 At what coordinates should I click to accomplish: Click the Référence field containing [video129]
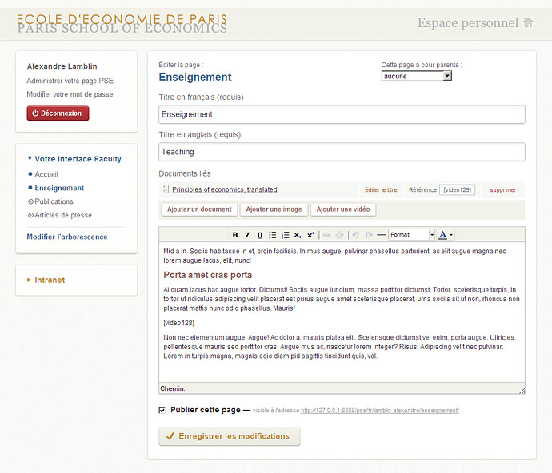coord(457,189)
